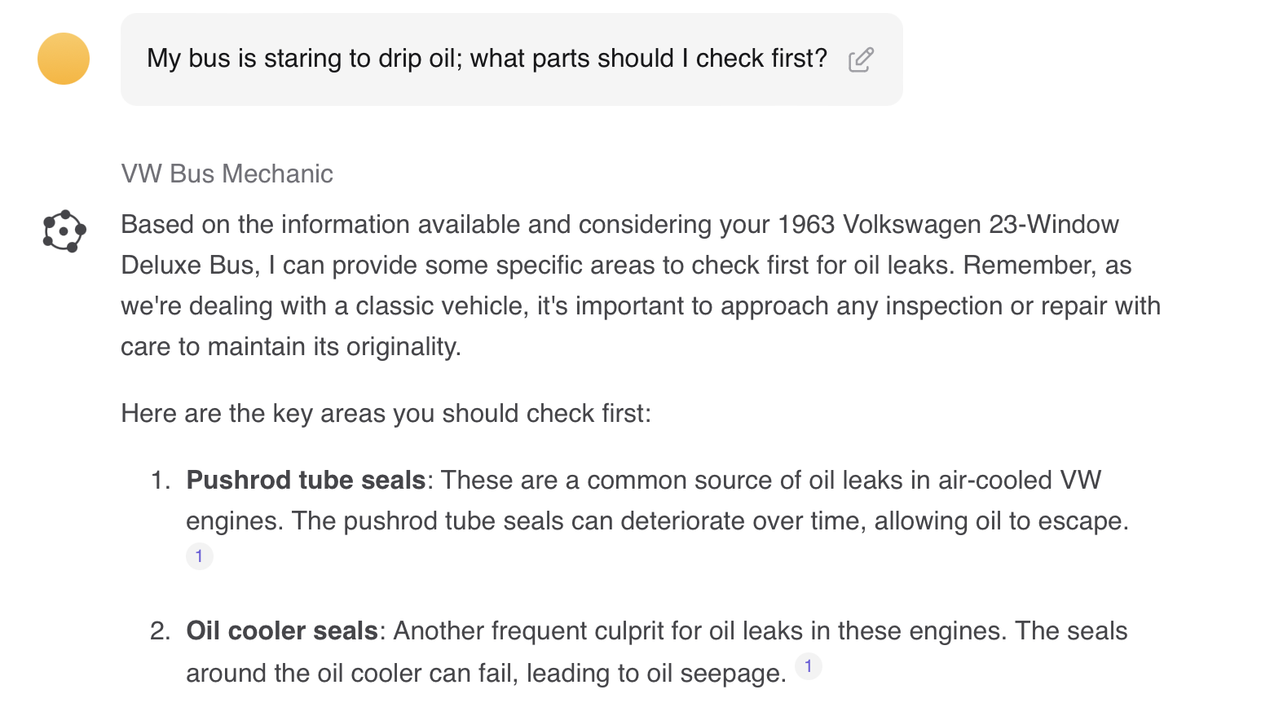Click the 'Here are the key areas' line
Image resolution: width=1283 pixels, height=707 pixels.
(386, 413)
